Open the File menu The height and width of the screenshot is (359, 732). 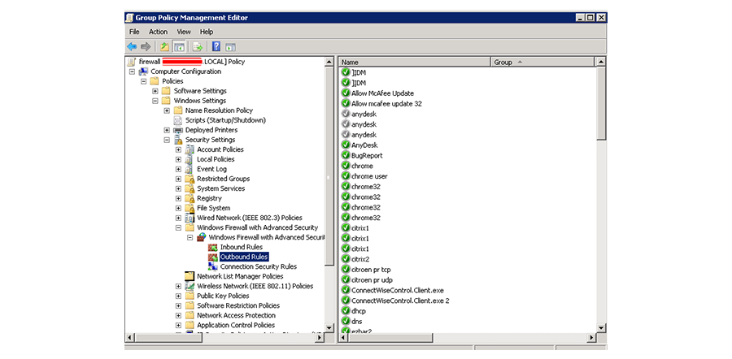point(134,32)
